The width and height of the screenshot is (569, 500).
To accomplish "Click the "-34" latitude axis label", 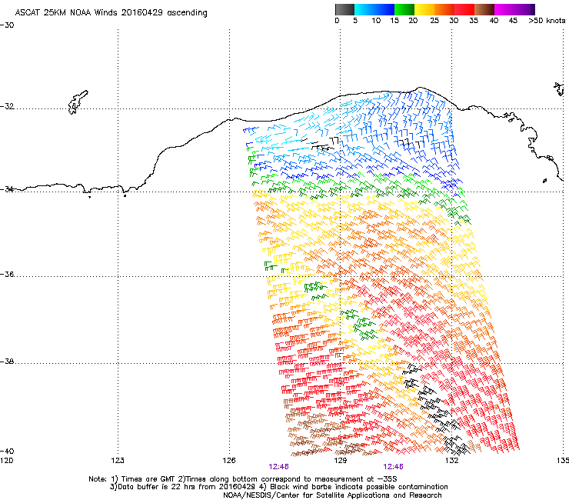I will 7,189.
